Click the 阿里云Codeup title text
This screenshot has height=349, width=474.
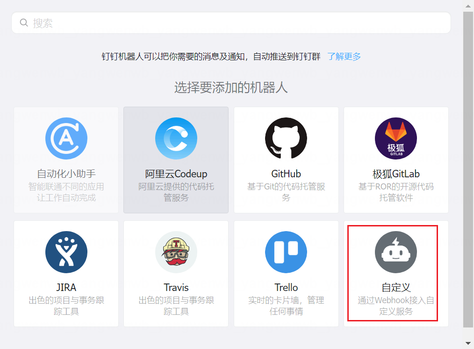[x=176, y=174]
